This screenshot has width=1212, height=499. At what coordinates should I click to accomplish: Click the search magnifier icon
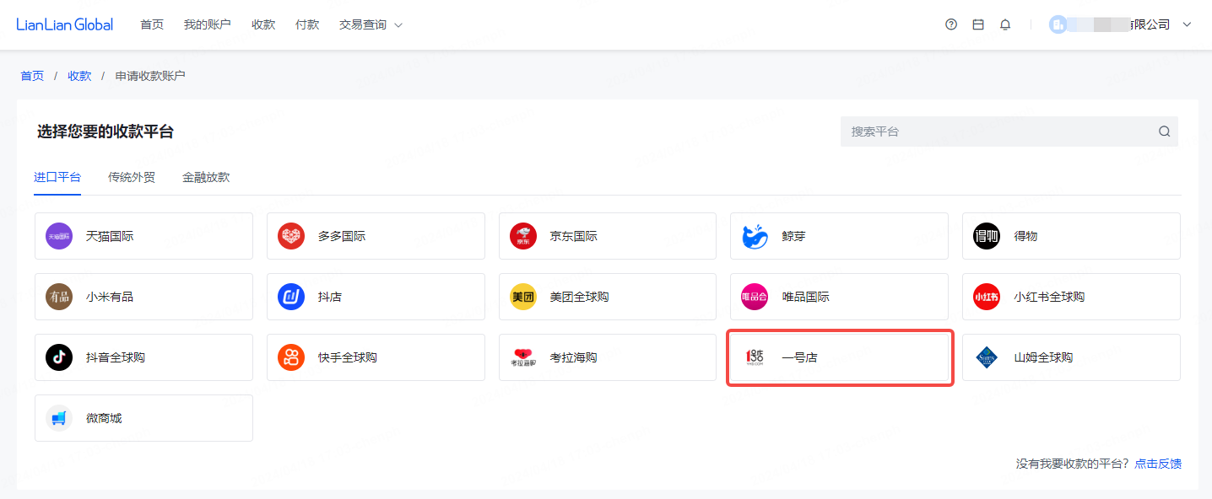point(1164,131)
